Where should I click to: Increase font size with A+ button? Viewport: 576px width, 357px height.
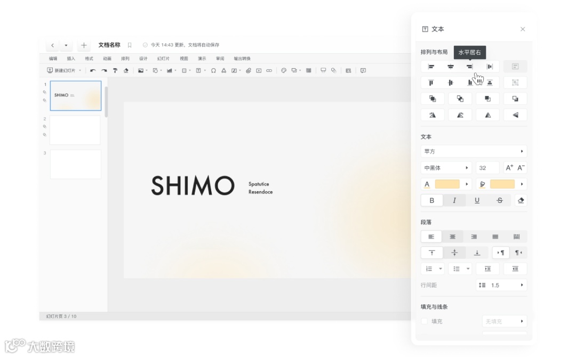pyautogui.click(x=509, y=168)
